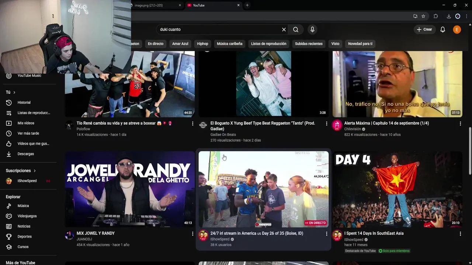The width and height of the screenshot is (472, 265).
Task: Select the Hiphop filter chip
Action: [202, 43]
